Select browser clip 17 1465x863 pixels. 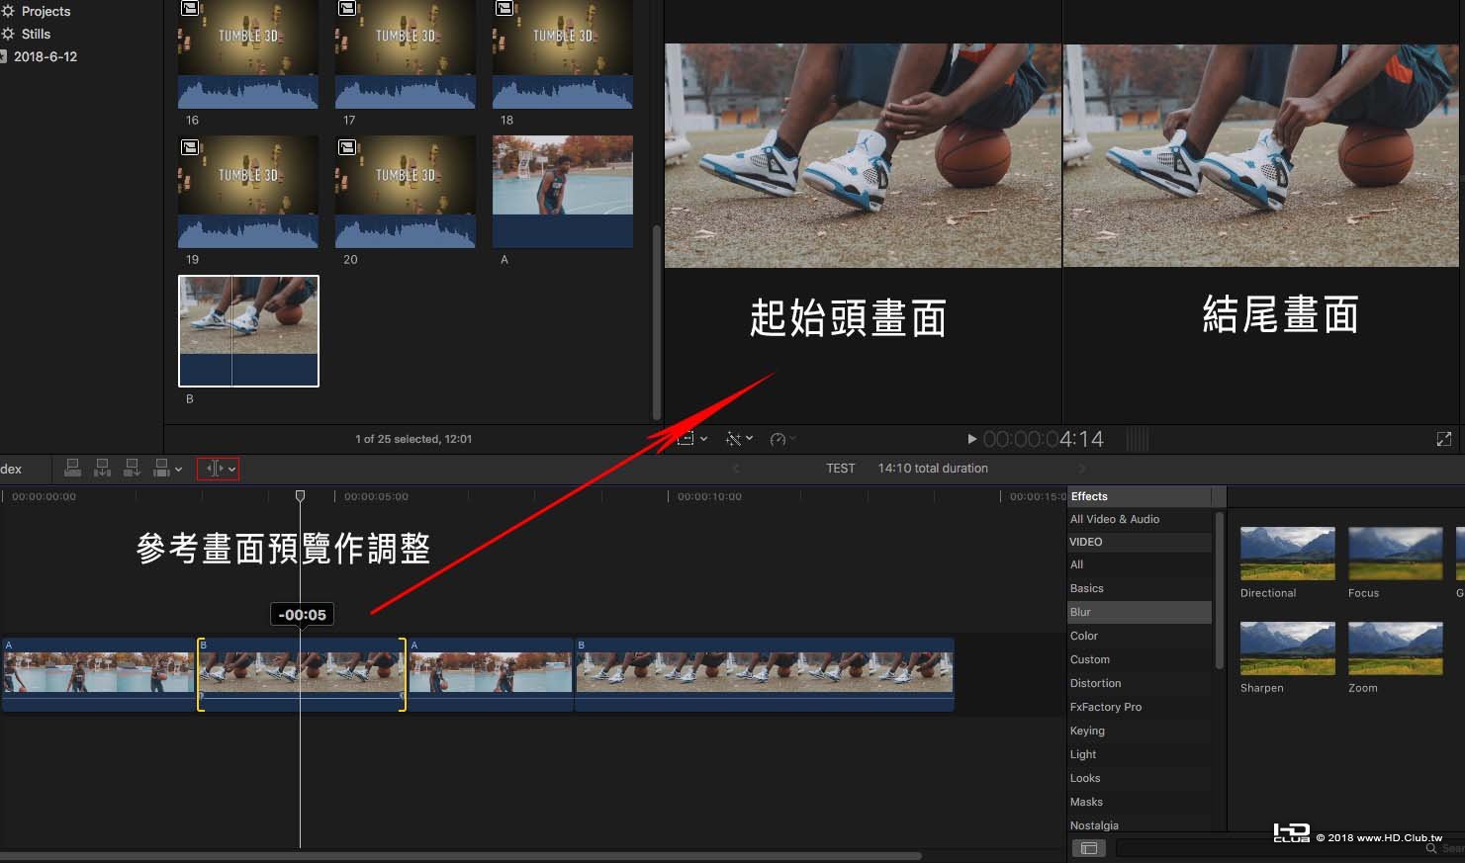[x=406, y=54]
